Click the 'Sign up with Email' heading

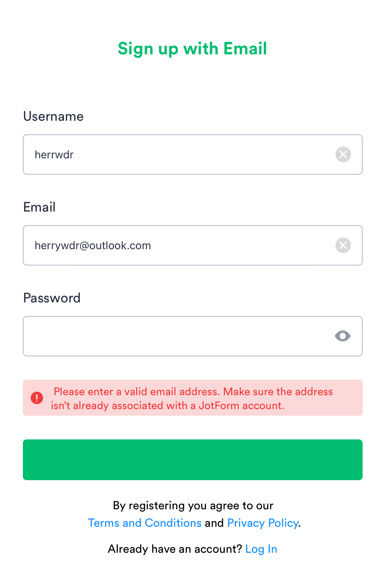tap(192, 49)
